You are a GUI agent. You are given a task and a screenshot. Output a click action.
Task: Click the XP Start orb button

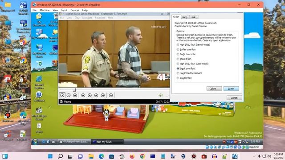[x=35, y=141]
